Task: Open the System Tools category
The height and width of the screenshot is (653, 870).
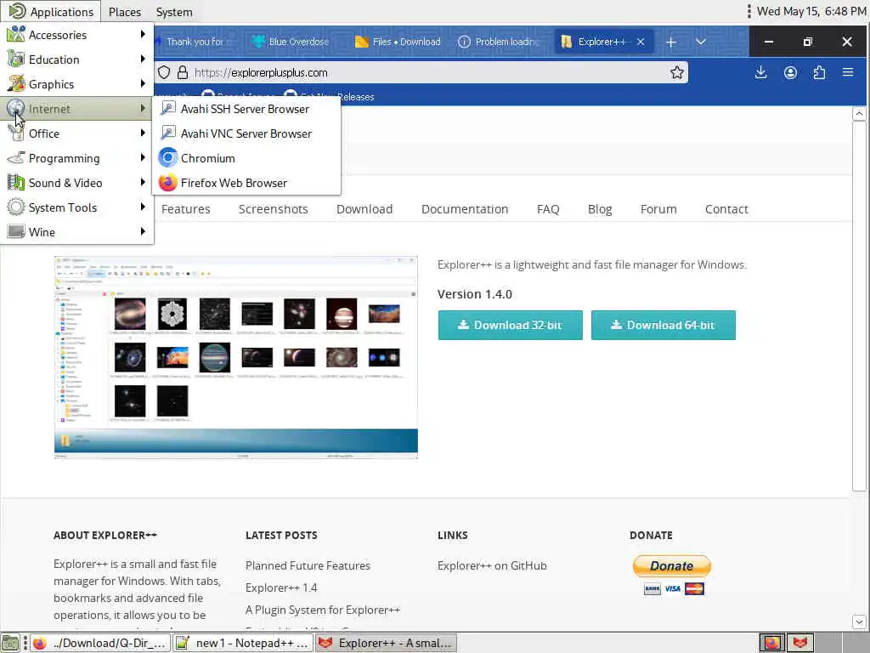Action: (76, 207)
